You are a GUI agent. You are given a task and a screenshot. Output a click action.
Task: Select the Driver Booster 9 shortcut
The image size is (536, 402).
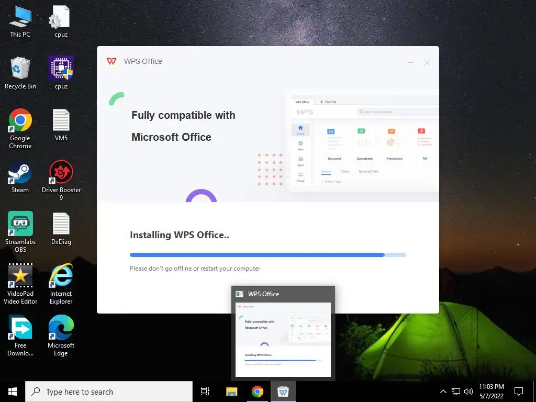click(61, 181)
